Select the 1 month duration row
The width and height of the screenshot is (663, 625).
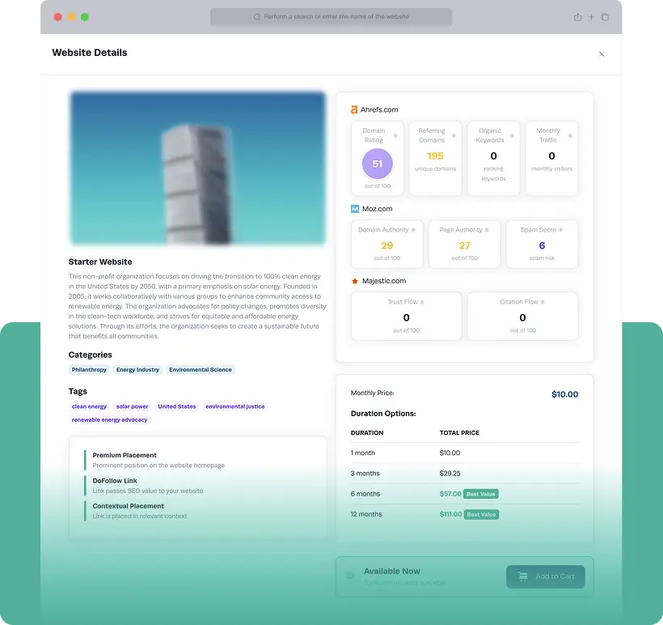[x=464, y=453]
